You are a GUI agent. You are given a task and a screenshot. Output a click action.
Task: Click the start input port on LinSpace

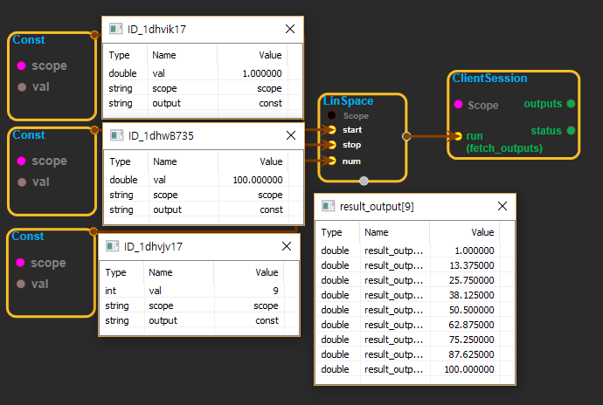pyautogui.click(x=332, y=129)
